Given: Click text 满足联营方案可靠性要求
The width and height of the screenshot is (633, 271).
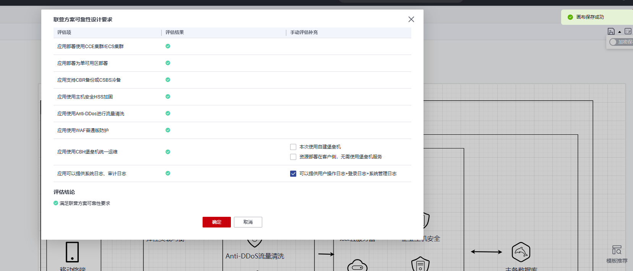Looking at the screenshot, I should 85,203.
